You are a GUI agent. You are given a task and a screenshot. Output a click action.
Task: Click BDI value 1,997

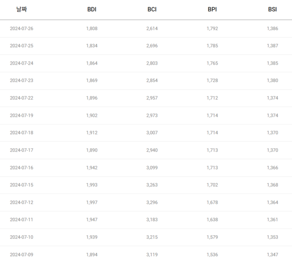[x=91, y=202]
